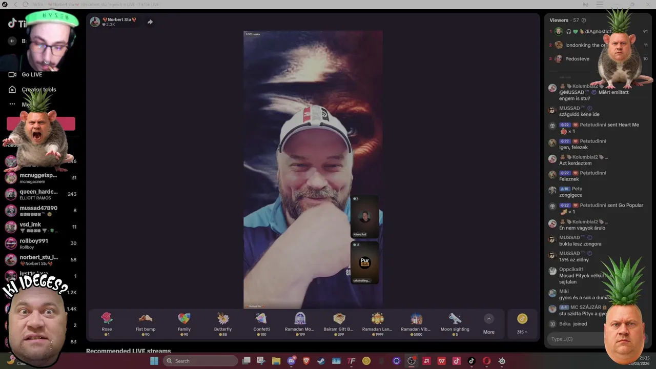656x369 pixels.
Task: Send the Bairam Gift B... gift
Action: point(339,324)
